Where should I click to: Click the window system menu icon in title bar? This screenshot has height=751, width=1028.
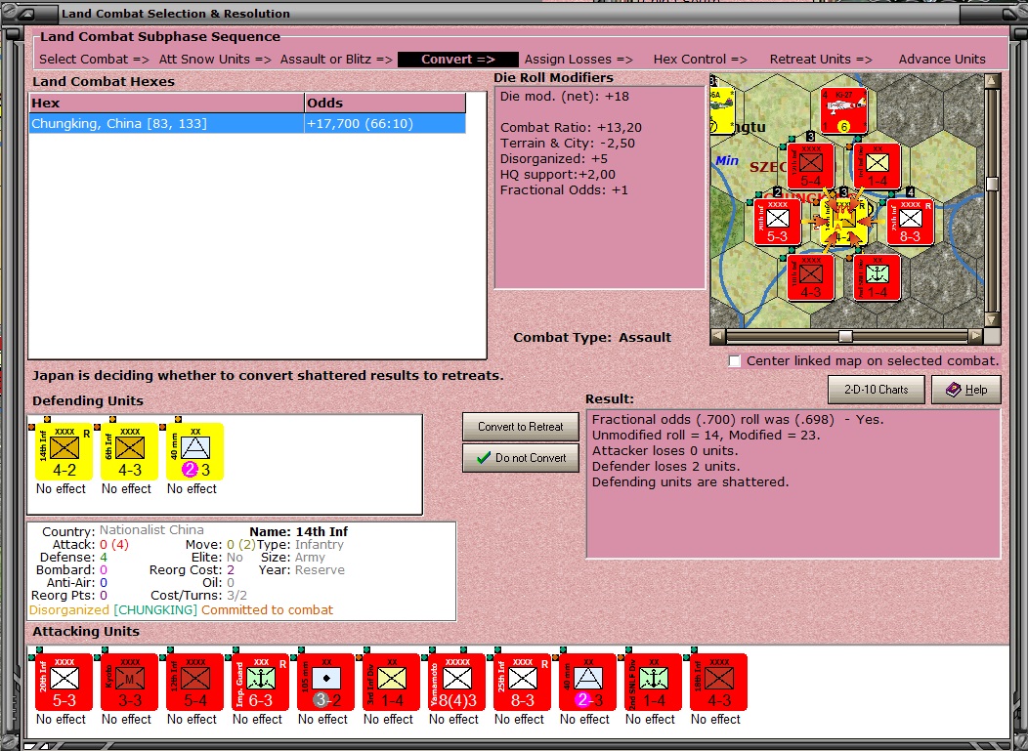point(27,13)
